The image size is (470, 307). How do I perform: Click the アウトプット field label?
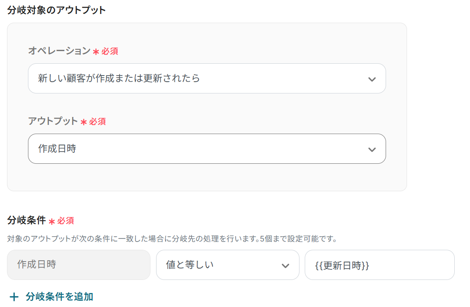click(53, 121)
